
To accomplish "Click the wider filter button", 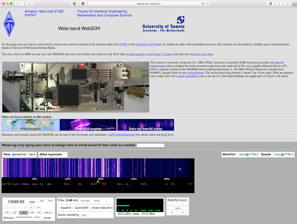I will click(97, 201).
